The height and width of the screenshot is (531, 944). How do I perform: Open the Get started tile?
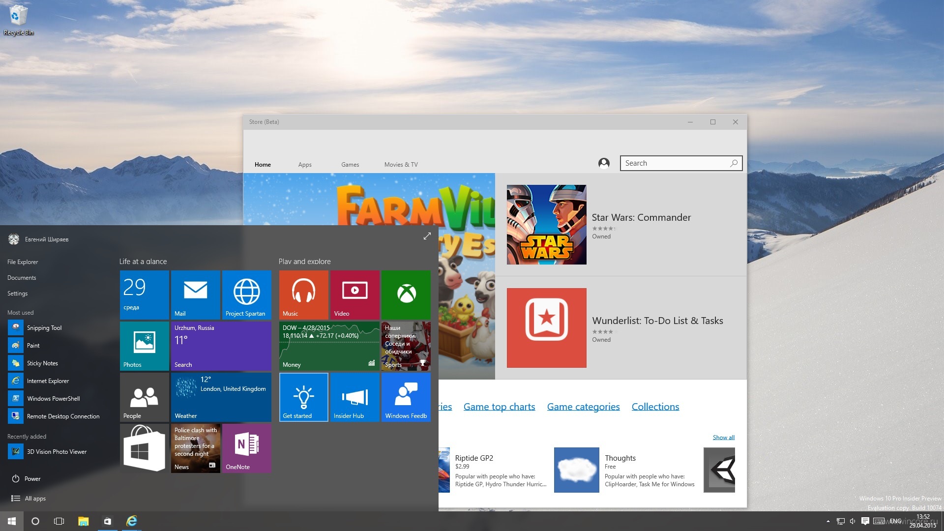click(x=303, y=397)
